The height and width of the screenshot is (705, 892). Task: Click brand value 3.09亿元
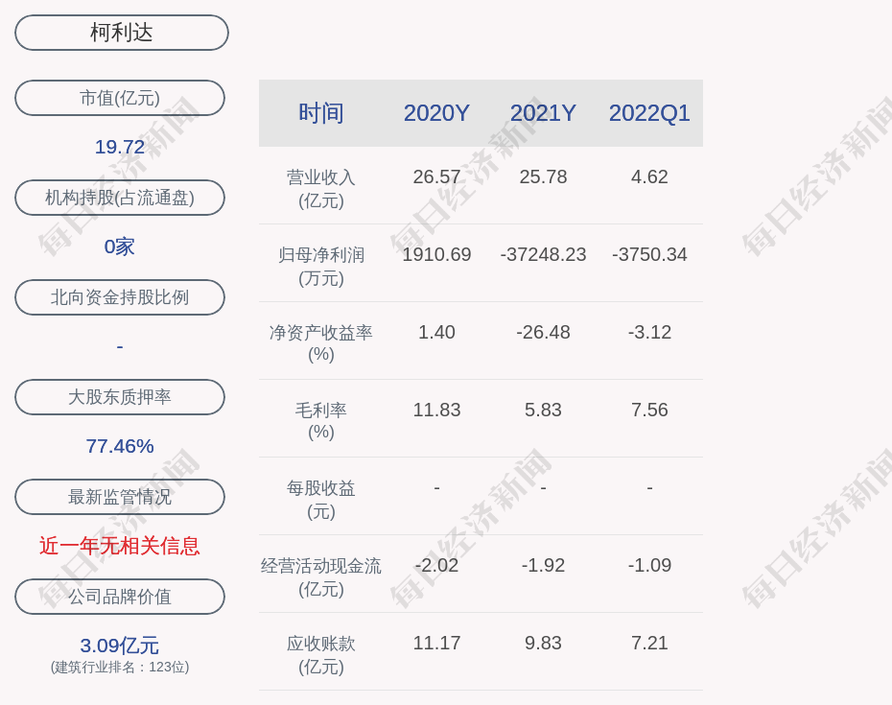tap(120, 646)
